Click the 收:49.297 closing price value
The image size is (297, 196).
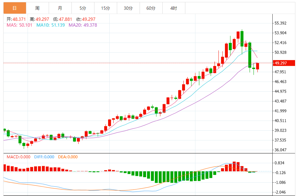point(86,19)
